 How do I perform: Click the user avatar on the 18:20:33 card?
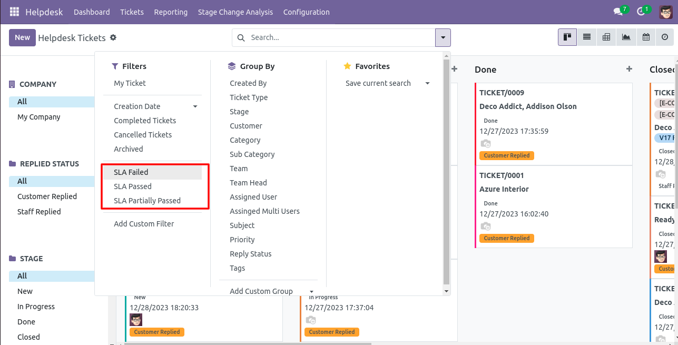point(136,320)
